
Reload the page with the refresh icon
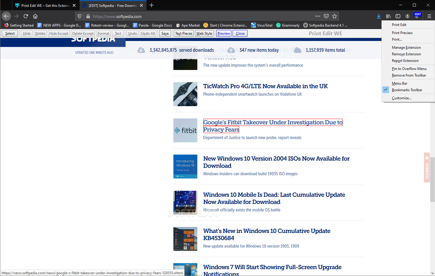(26, 16)
